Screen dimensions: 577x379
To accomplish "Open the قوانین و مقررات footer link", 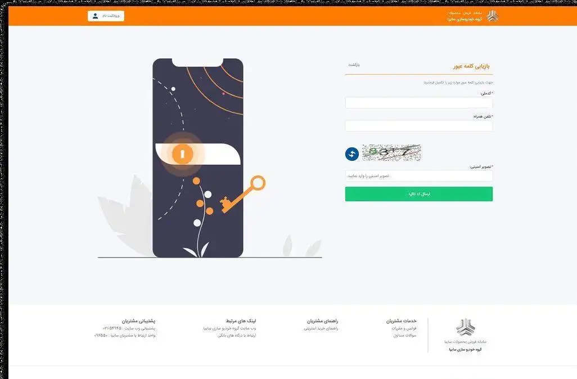I will pos(404,328).
